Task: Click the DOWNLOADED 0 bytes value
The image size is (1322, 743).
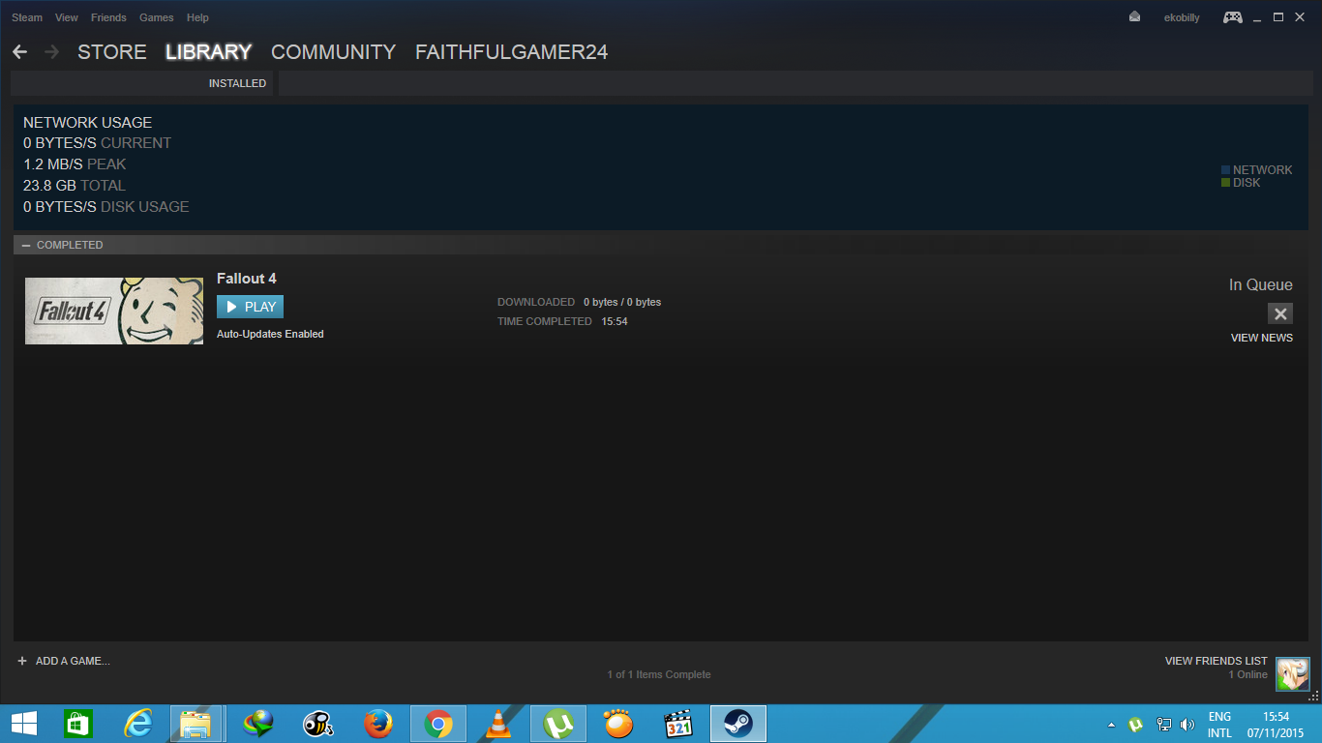Action: pyautogui.click(x=622, y=302)
